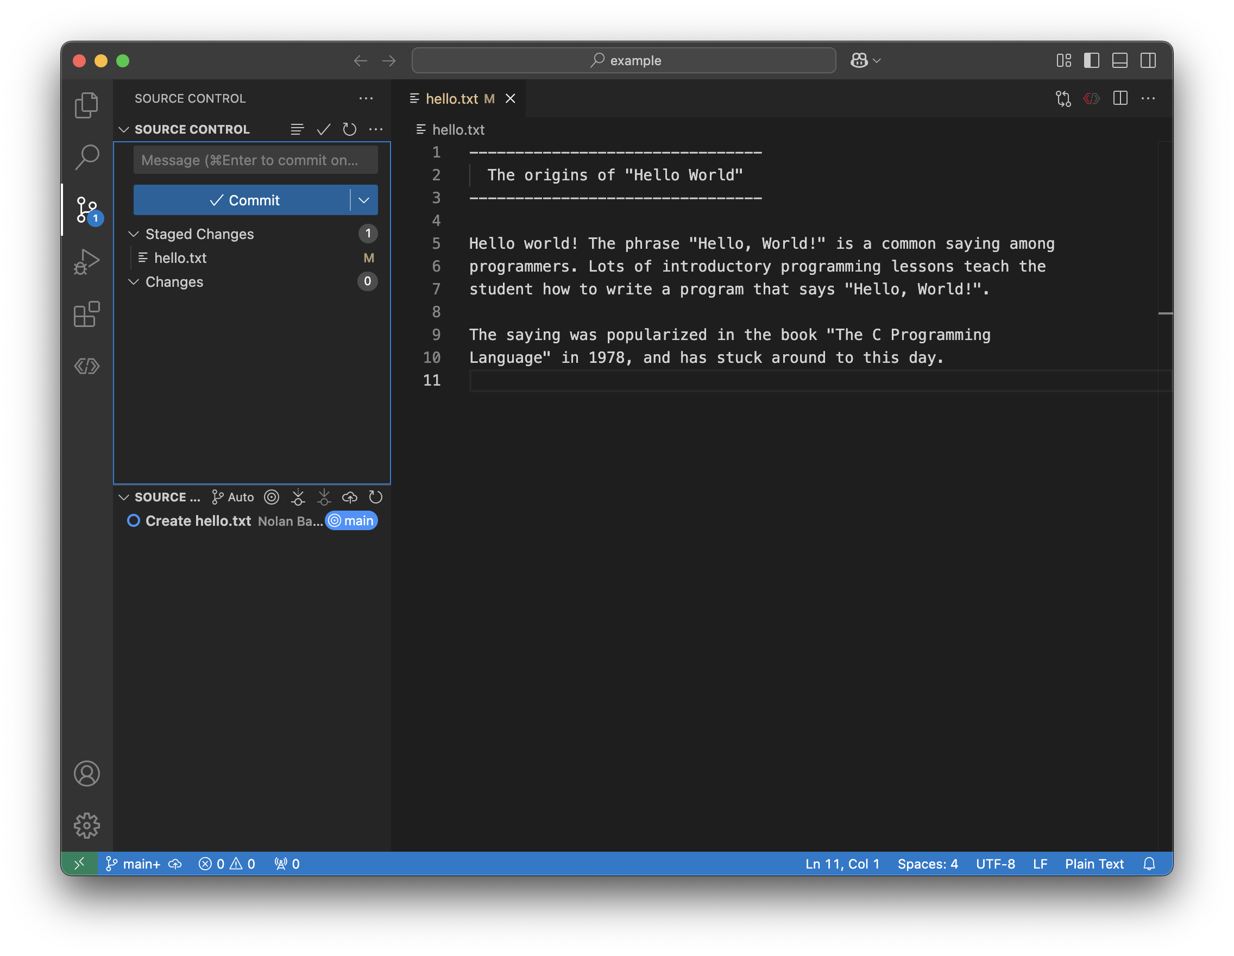The width and height of the screenshot is (1234, 956).
Task: Go back in navigation history
Action: tap(361, 60)
